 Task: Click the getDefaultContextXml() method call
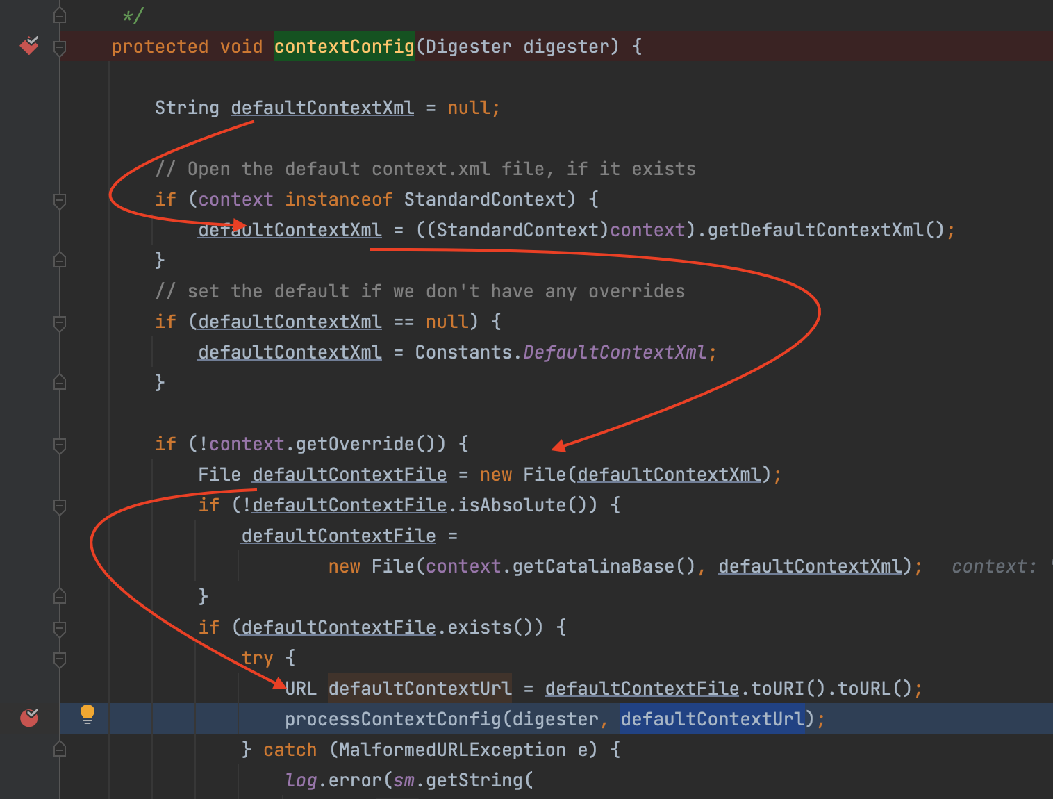827,230
